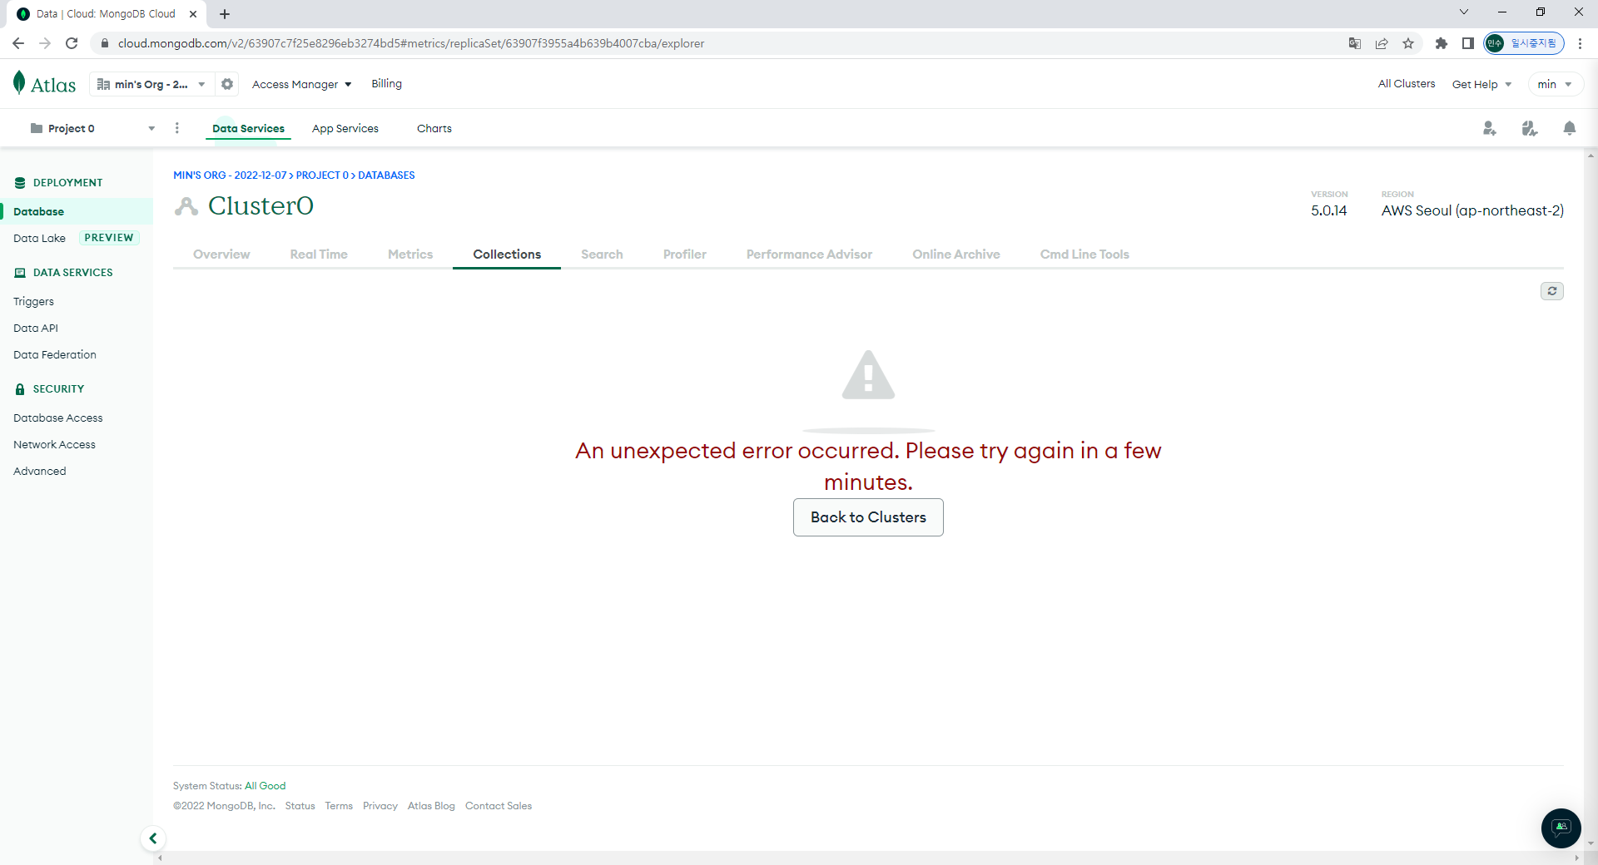Viewport: 1598px width, 865px height.
Task: Open Data API in the sidebar
Action: pos(36,328)
